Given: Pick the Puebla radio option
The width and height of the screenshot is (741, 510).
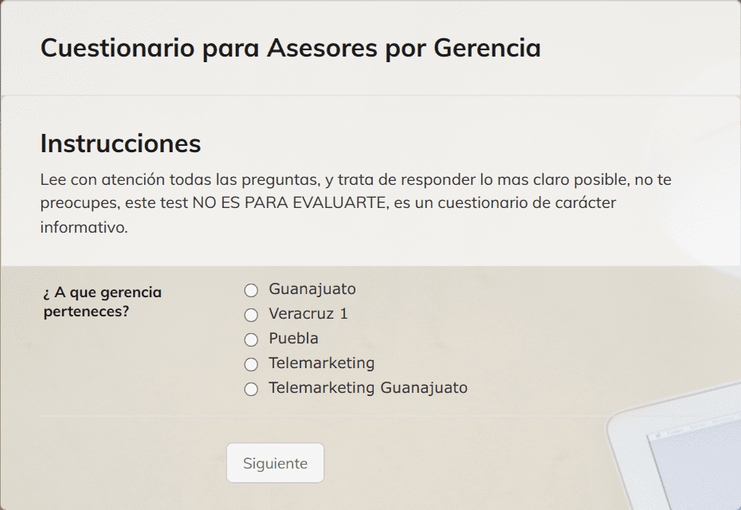Looking at the screenshot, I should (251, 339).
